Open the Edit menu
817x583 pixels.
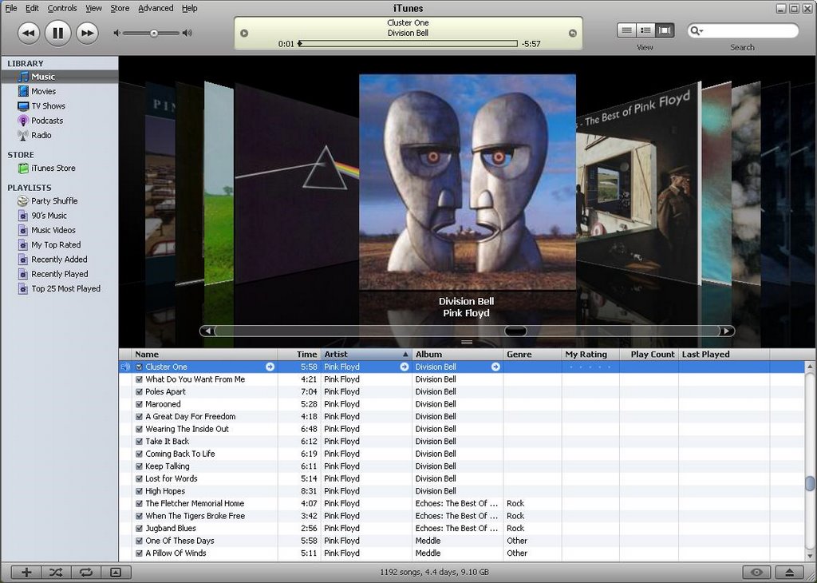[x=32, y=8]
